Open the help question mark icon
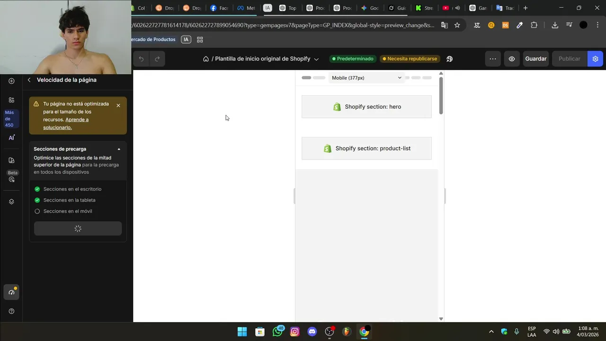606x341 pixels. [x=11, y=311]
